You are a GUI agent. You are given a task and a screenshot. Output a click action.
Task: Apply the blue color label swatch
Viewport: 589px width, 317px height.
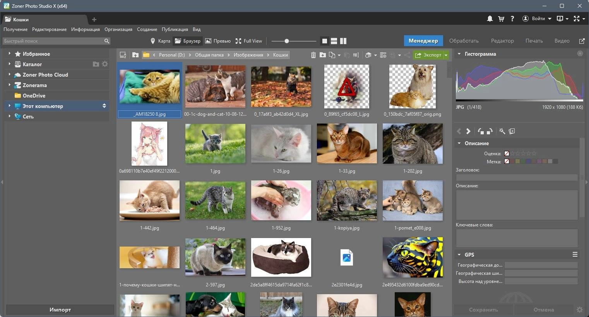[529, 161]
